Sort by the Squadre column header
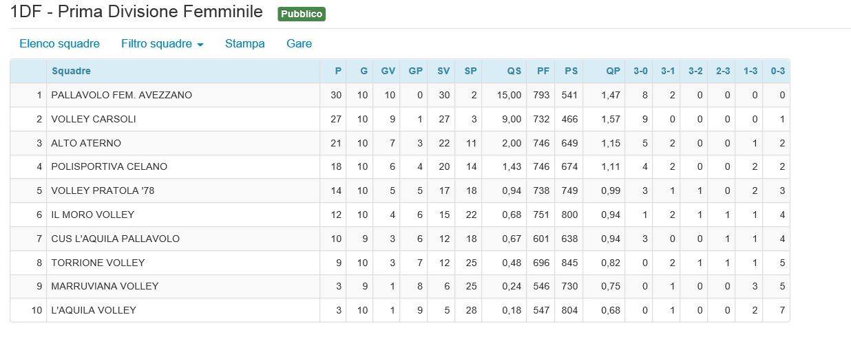This screenshot has width=851, height=339. coord(71,71)
